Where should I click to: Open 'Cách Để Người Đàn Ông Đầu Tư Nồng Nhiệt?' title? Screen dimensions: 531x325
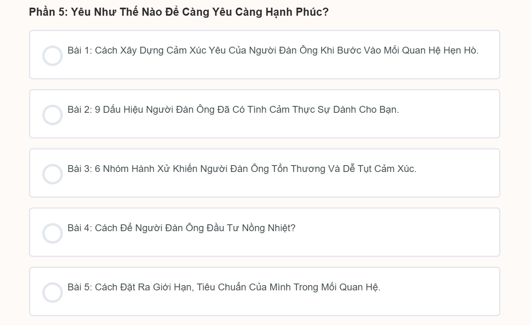[195, 228]
